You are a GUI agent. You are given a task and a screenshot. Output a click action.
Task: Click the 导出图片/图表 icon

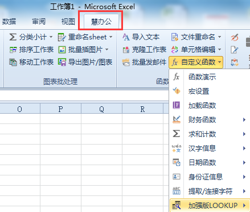point(62,62)
